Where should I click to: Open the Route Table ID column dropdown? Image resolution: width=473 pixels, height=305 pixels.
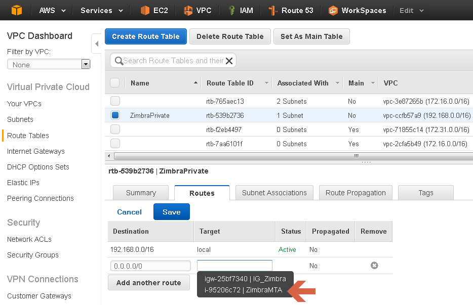[266, 83]
